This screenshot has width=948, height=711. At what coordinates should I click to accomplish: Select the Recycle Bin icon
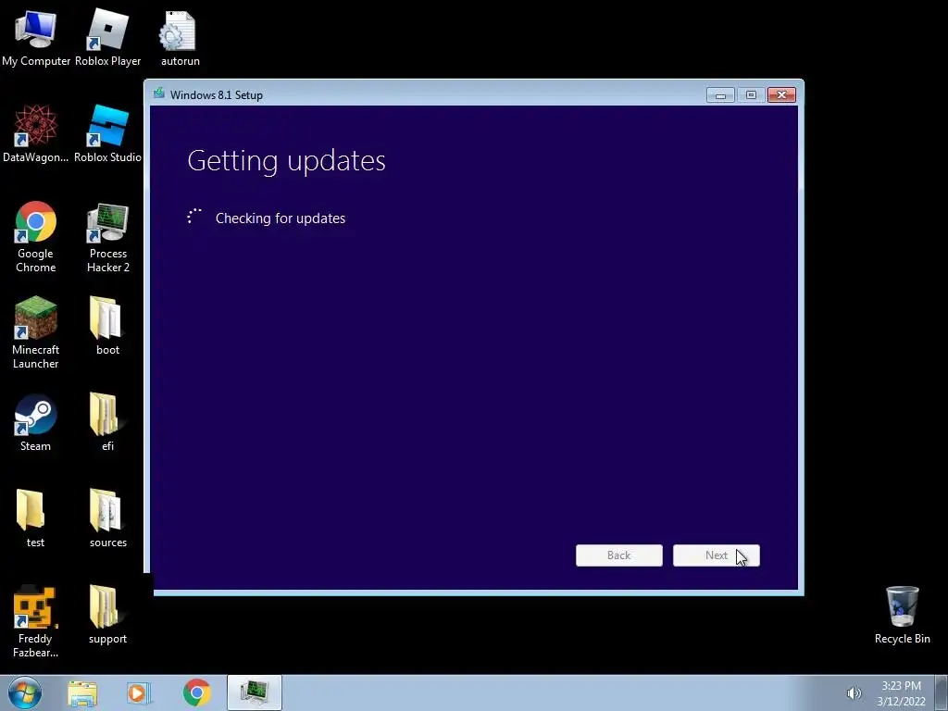pos(902,615)
